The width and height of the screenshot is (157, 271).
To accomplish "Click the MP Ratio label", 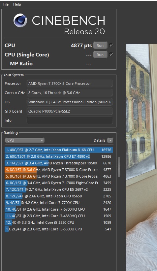I will coord(21,64).
